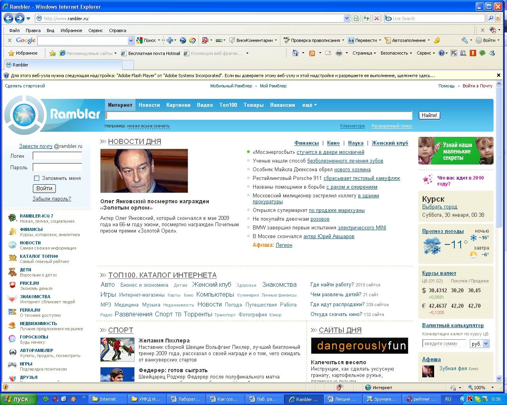Click the Help question mark icon
Image resolution: width=507 pixels, height=405 pixels.
click(x=442, y=53)
